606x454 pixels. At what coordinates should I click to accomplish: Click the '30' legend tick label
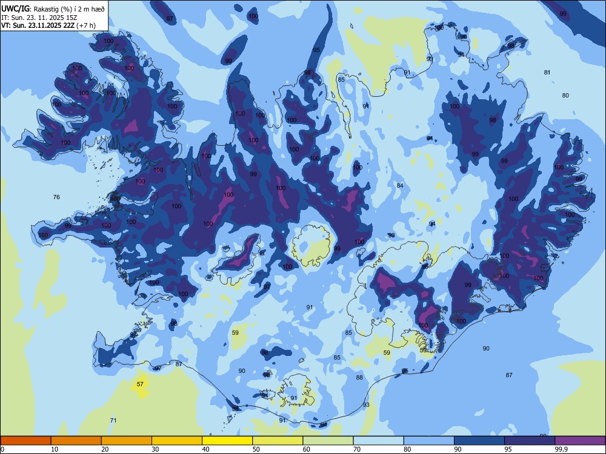tap(155, 449)
